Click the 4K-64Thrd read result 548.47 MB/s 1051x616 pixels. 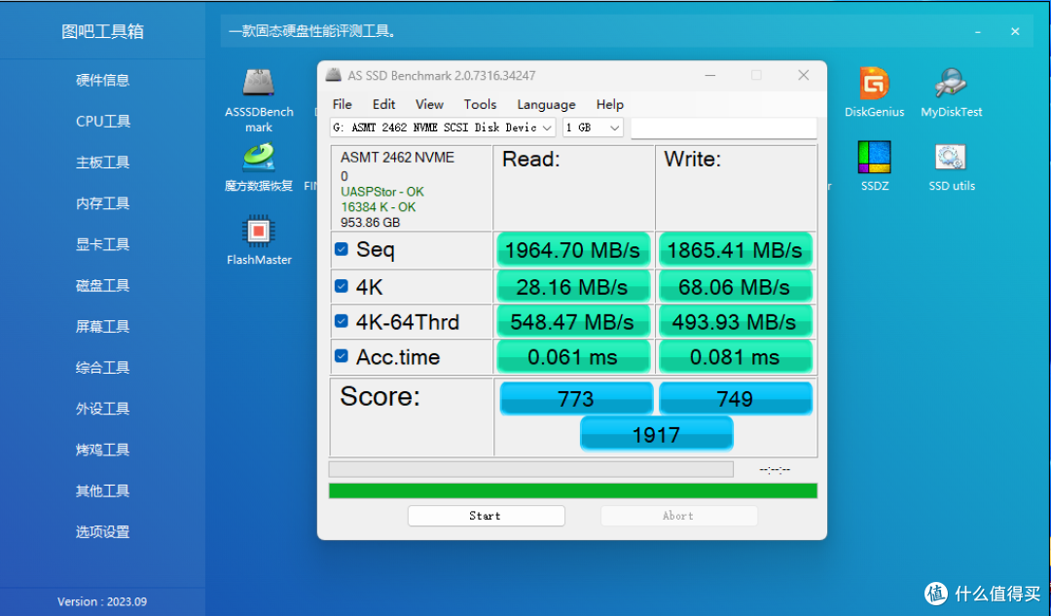[x=572, y=322]
